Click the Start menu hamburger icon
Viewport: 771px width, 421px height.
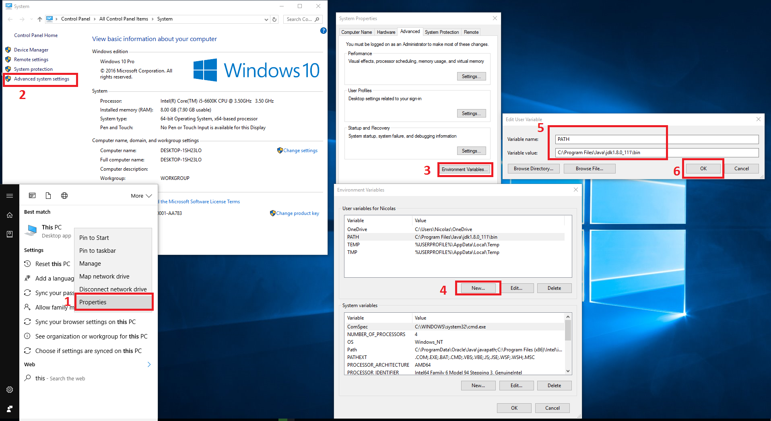10,196
